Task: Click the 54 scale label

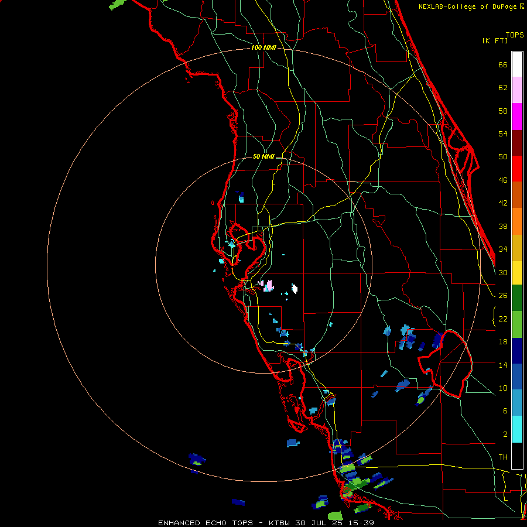Action: [x=503, y=134]
